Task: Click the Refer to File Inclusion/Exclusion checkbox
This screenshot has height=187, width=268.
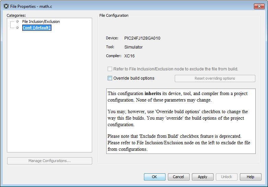Action: point(110,69)
